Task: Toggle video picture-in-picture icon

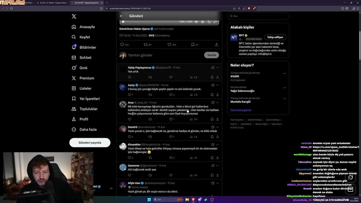Action: click(209, 22)
